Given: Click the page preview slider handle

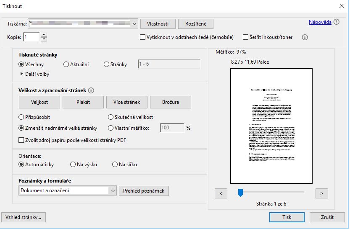Looking at the screenshot, I should click(x=240, y=193).
